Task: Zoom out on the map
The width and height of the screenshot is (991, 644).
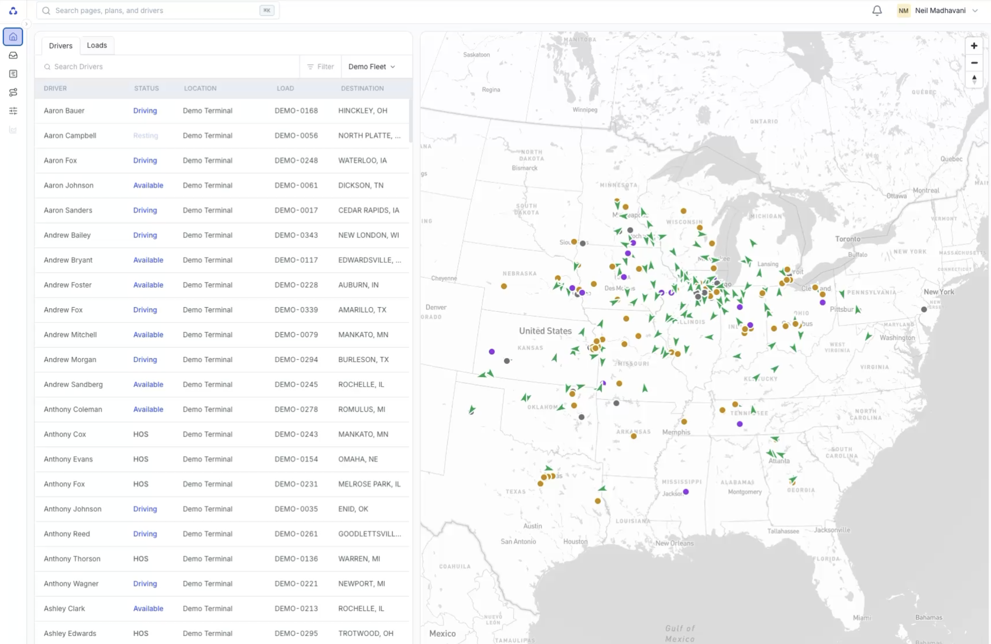Action: tap(974, 63)
